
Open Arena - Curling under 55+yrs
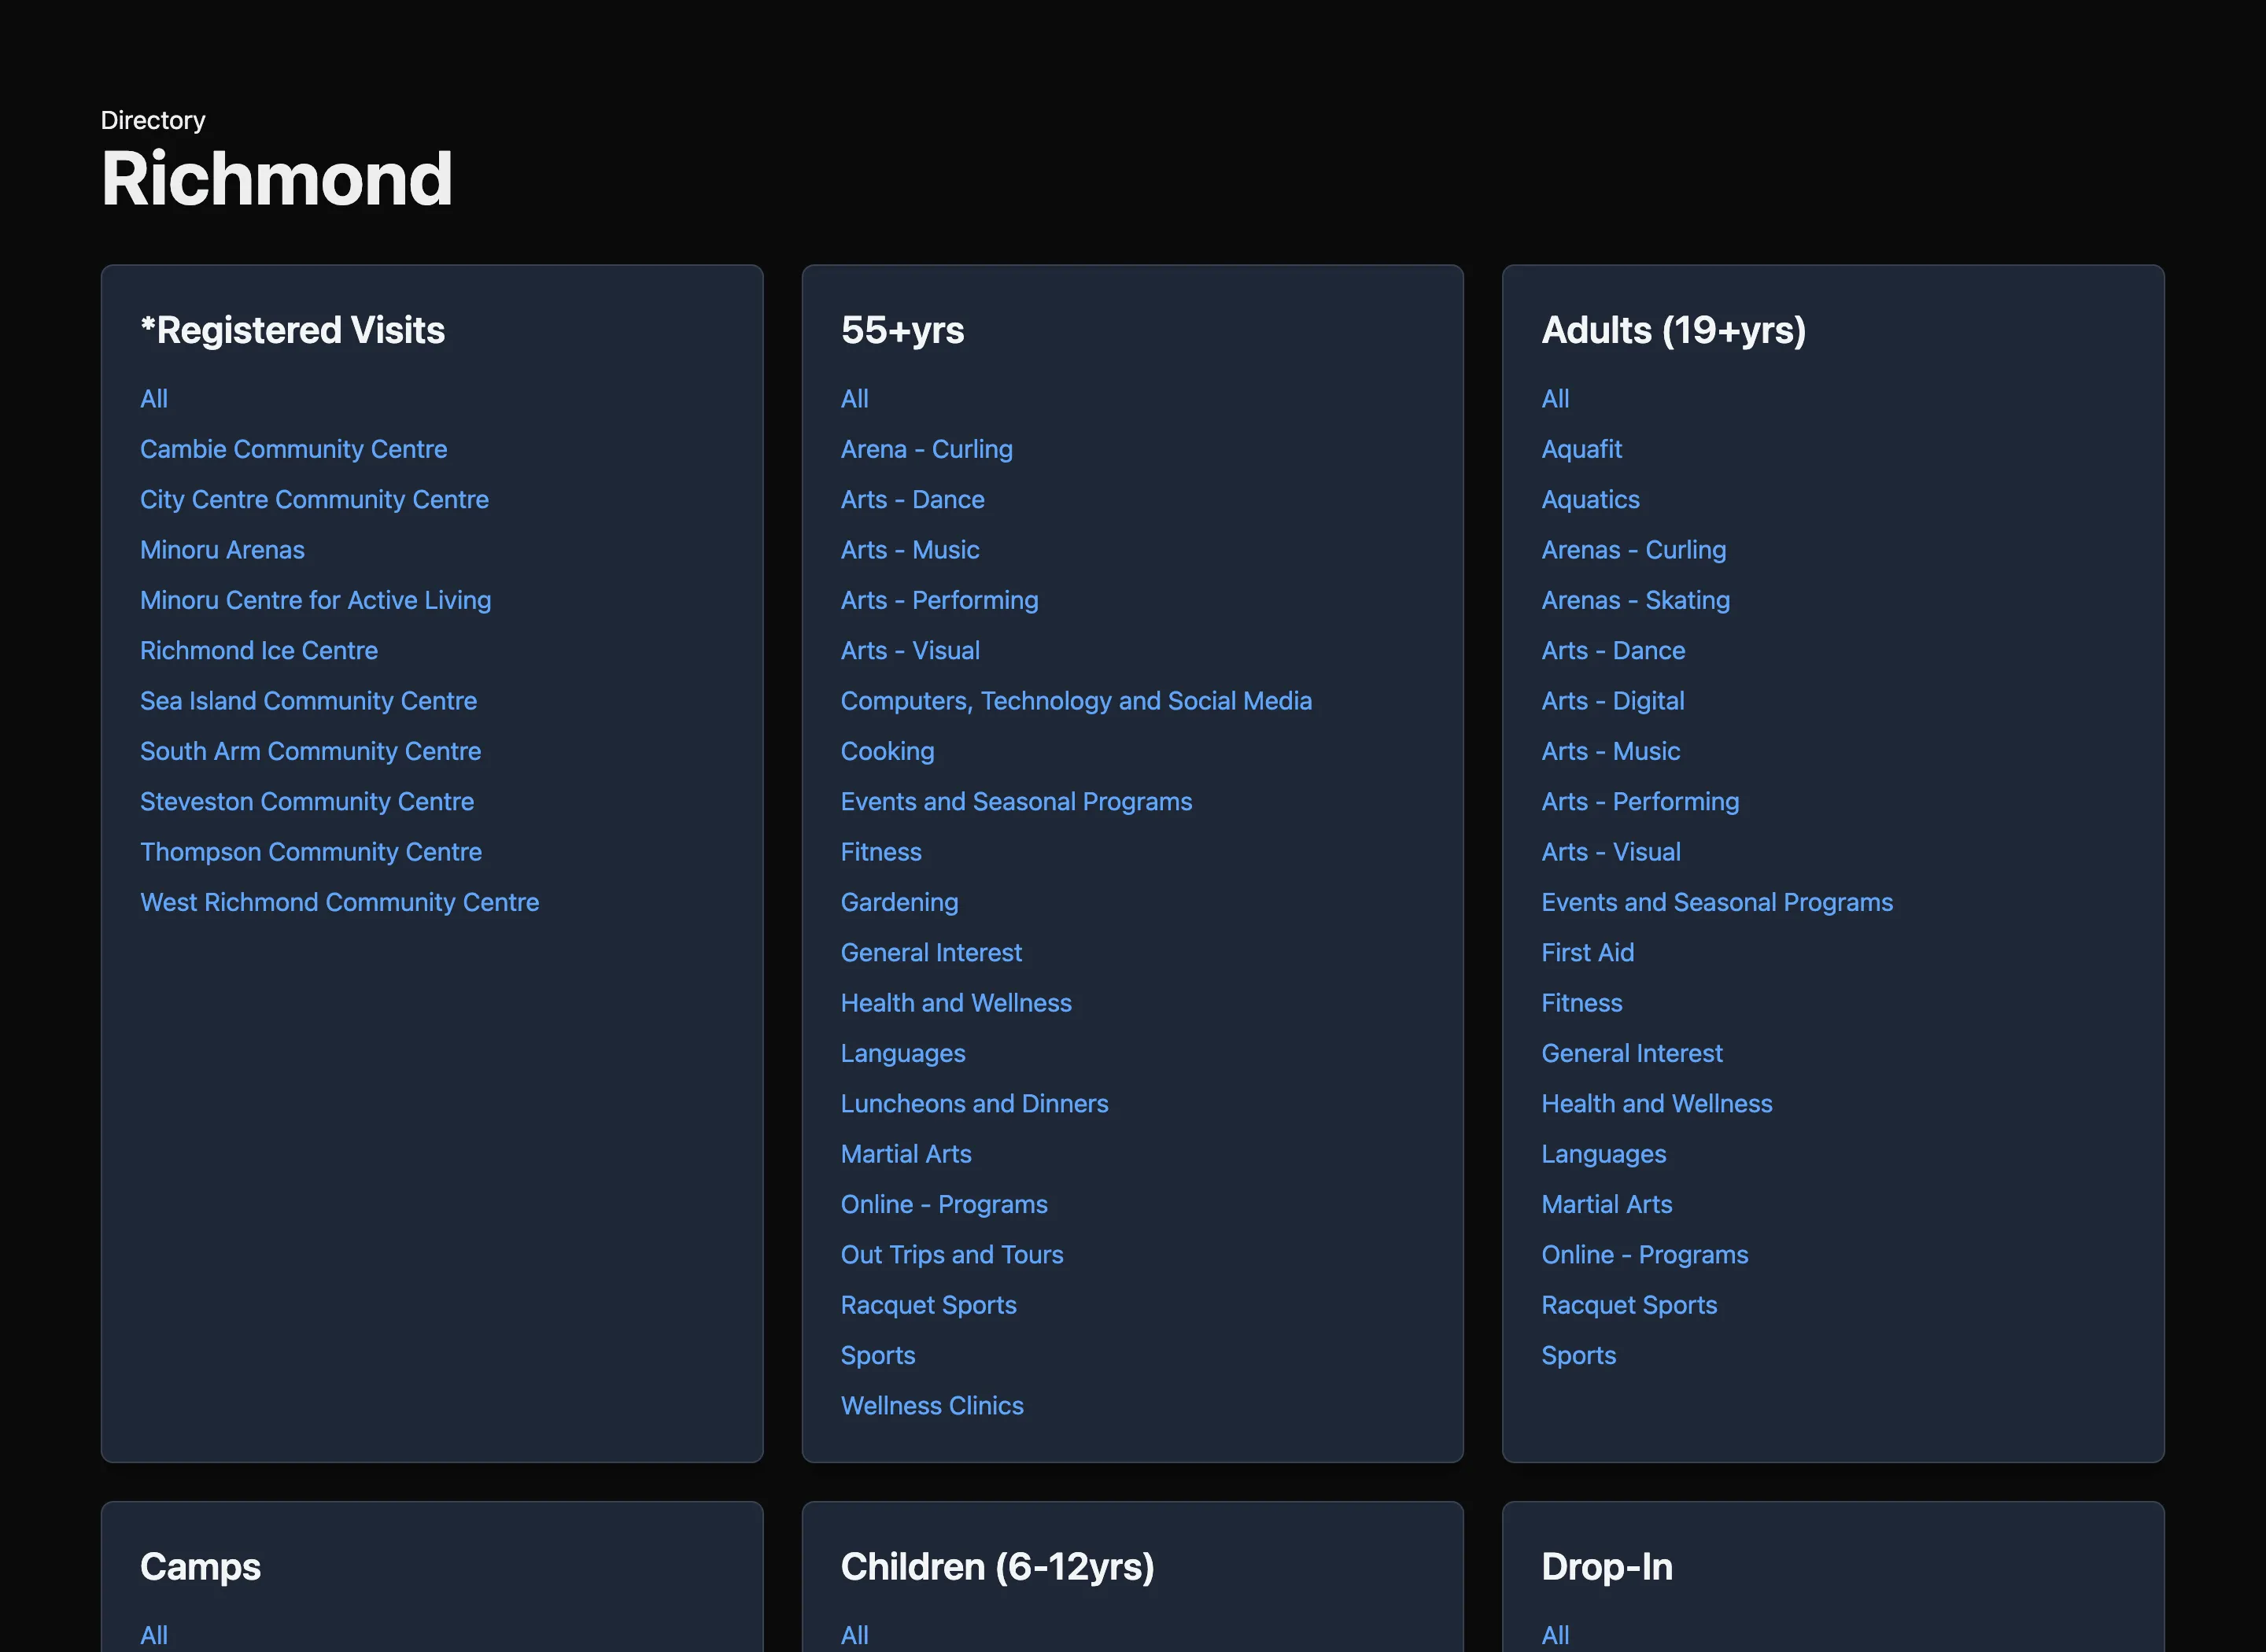coord(926,449)
